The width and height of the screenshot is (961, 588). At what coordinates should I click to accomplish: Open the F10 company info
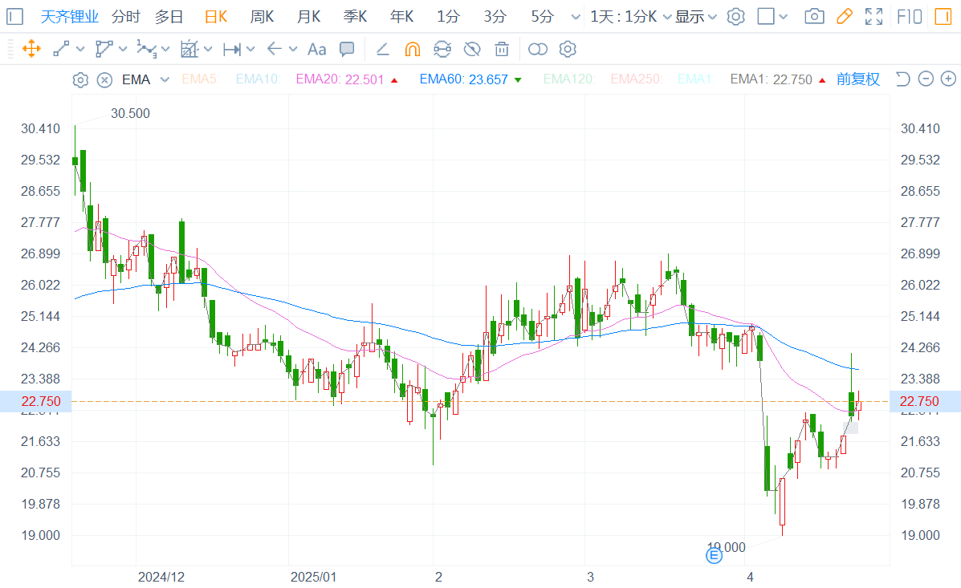(x=909, y=17)
